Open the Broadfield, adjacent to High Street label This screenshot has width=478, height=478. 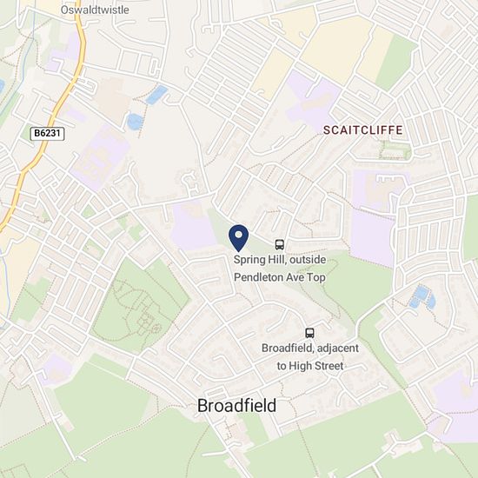click(x=310, y=356)
